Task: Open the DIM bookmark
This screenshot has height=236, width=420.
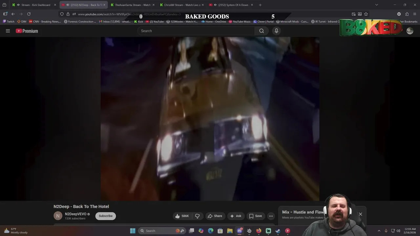Action: [22, 22]
